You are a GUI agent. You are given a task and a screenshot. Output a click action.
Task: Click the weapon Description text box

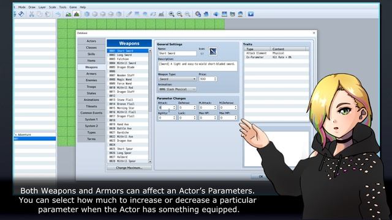[197, 66]
